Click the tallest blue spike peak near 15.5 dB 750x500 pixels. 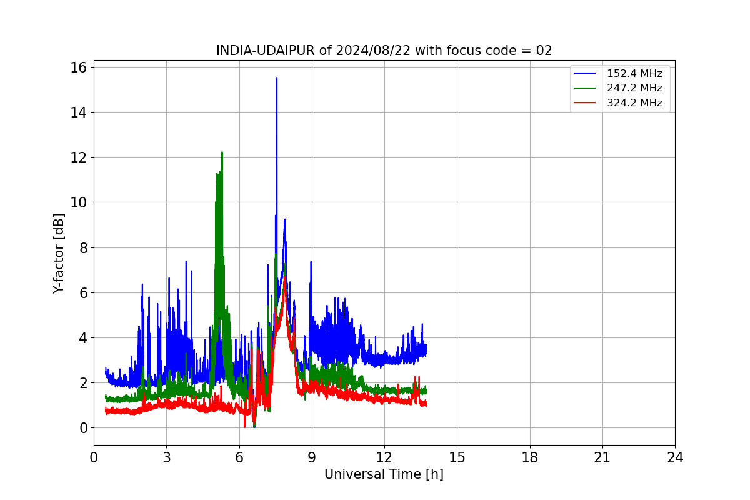[277, 78]
